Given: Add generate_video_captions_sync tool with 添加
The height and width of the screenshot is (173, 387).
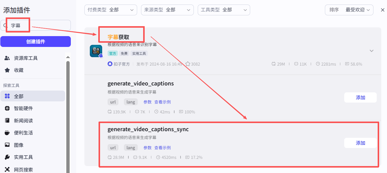Looking at the screenshot, I should (360, 143).
